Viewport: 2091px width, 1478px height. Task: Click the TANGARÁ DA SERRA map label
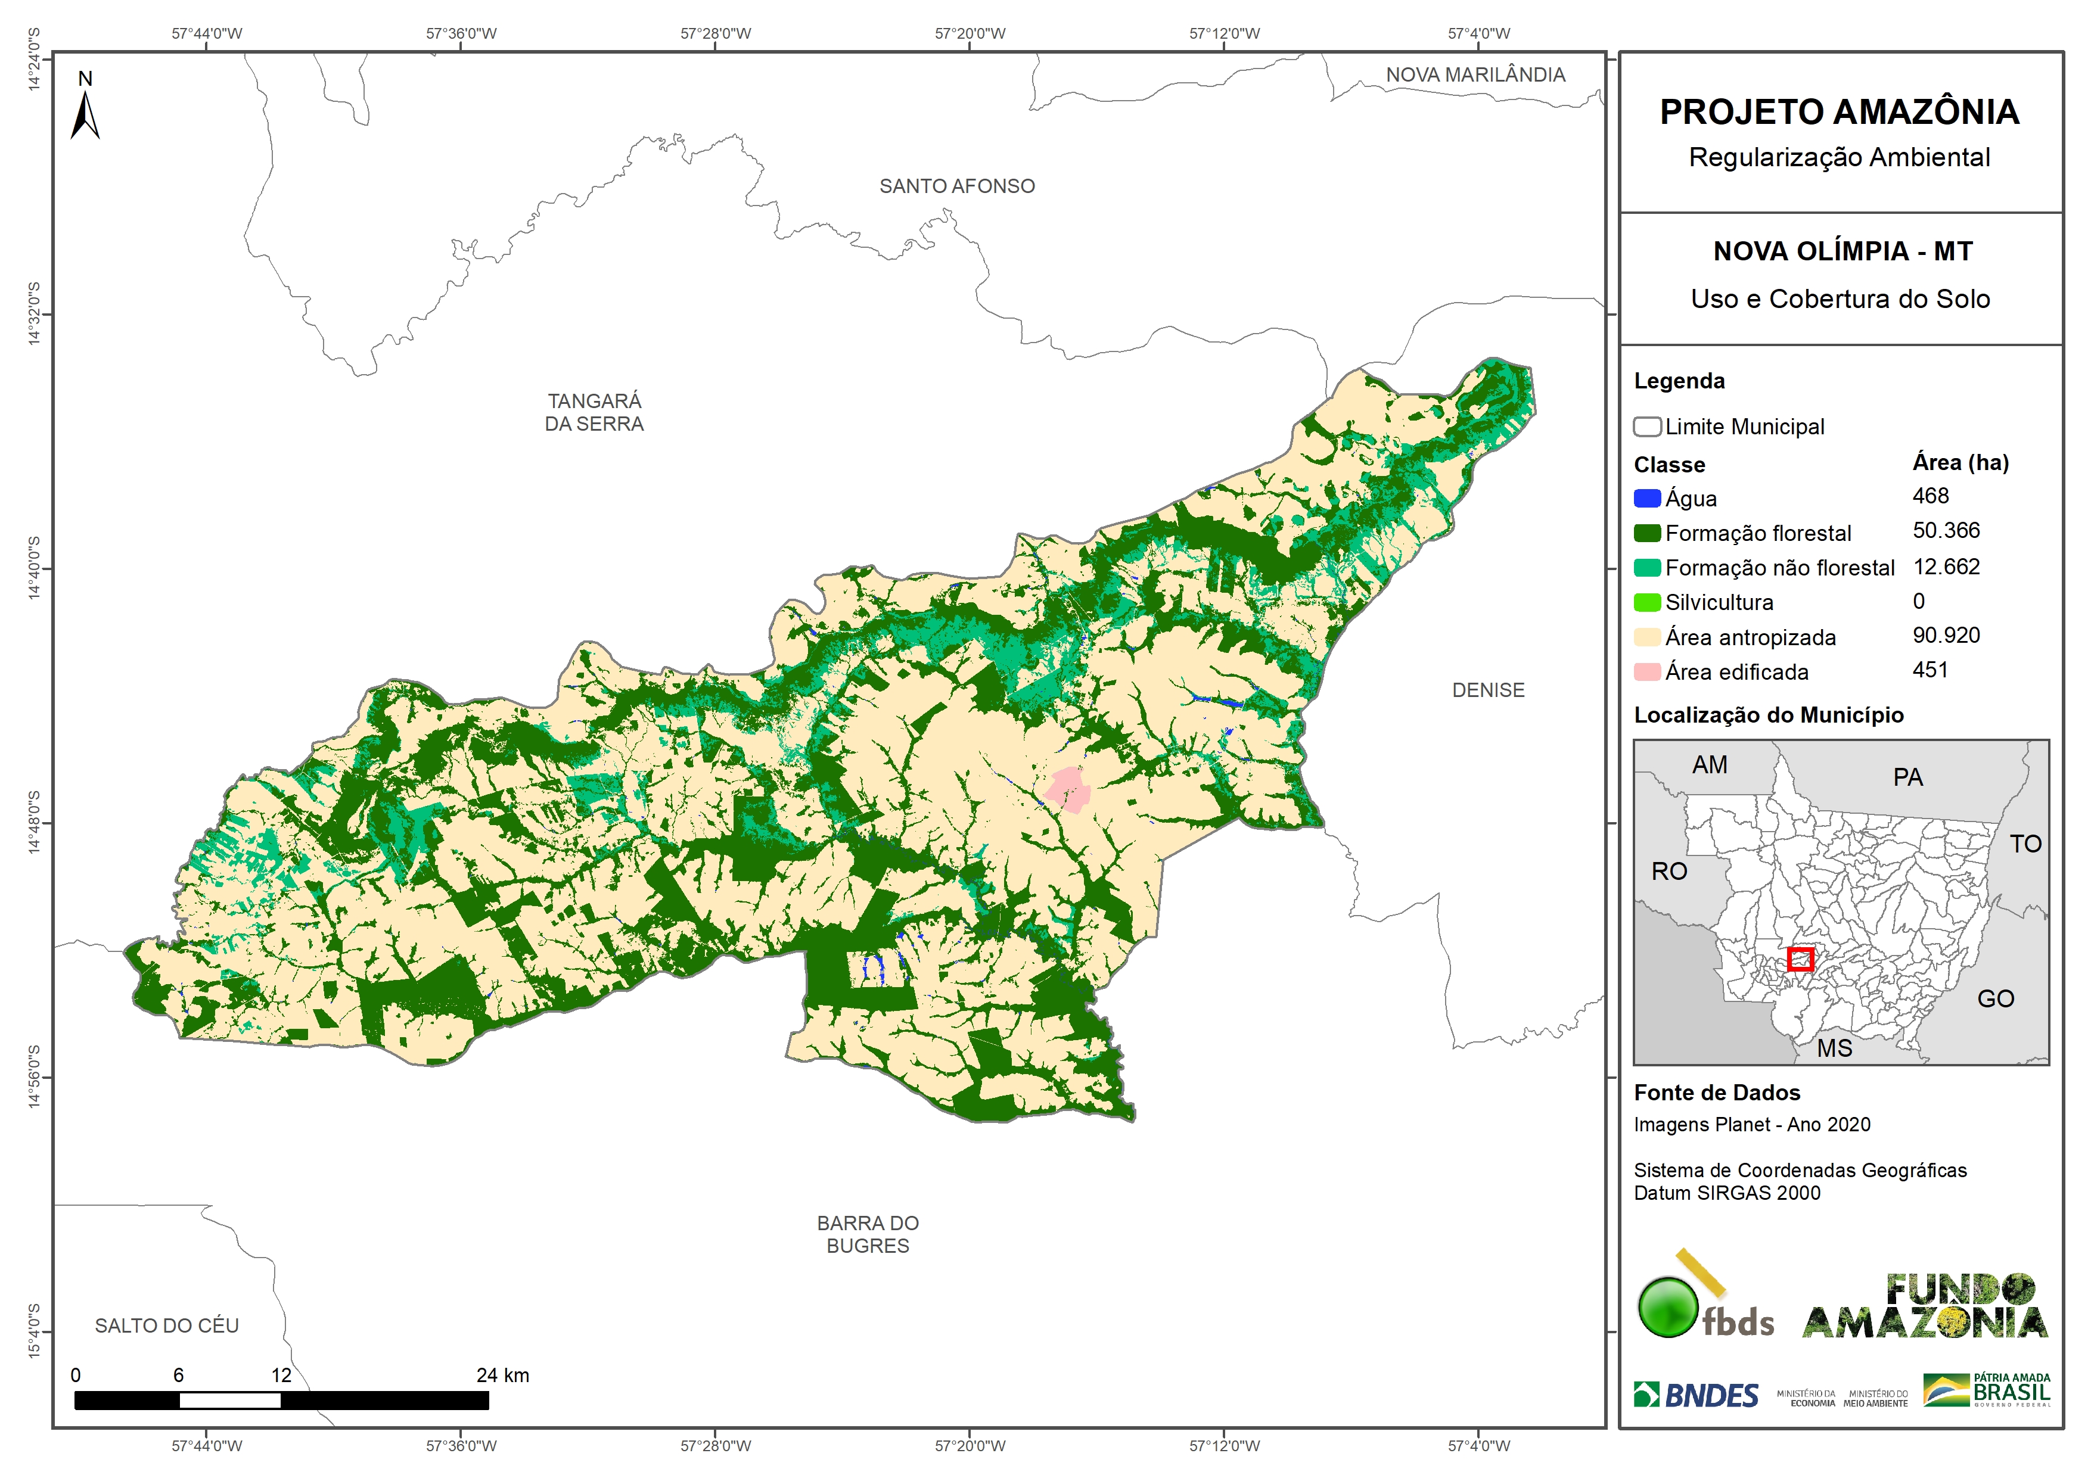pos(594,412)
